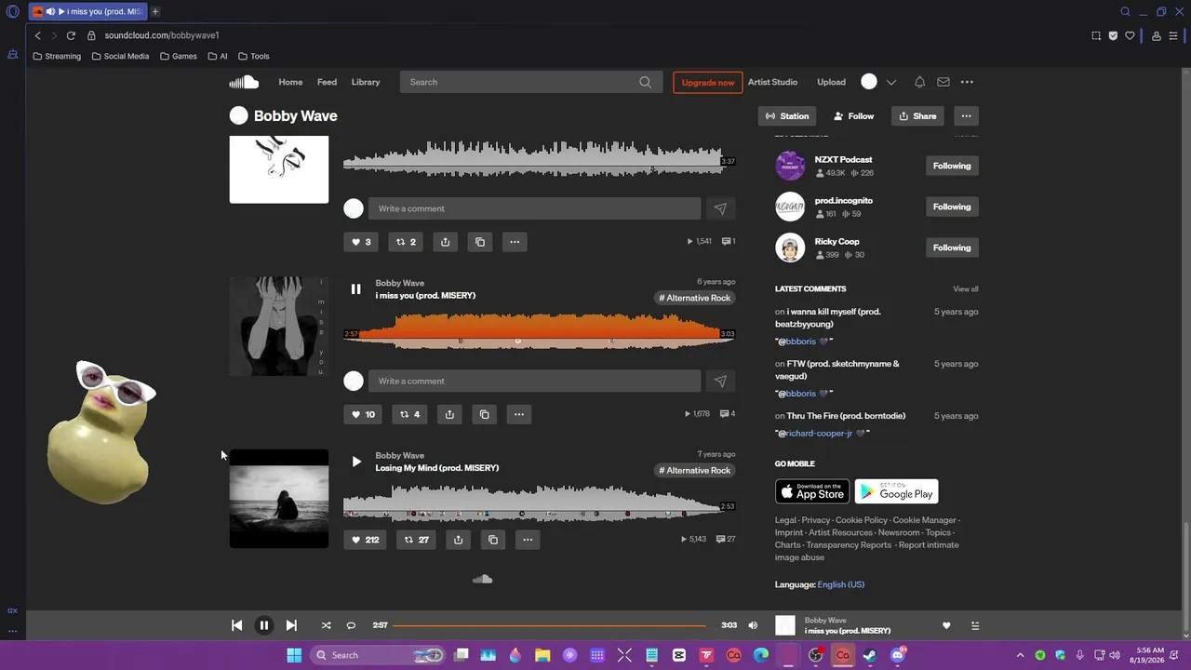Repost Losing My Mind (27 reposts)
1191x670 pixels.
click(416, 540)
